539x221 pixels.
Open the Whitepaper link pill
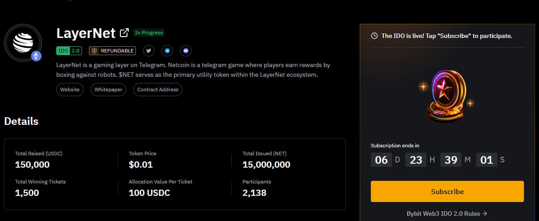coord(108,90)
